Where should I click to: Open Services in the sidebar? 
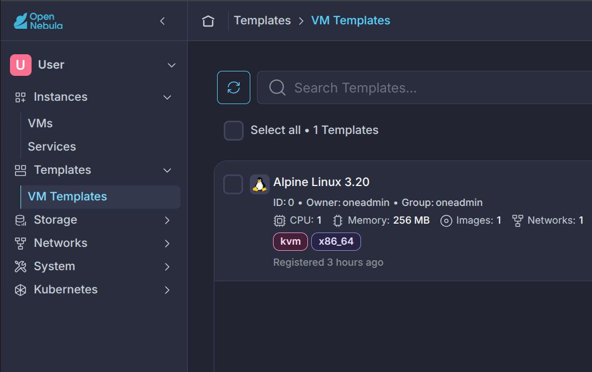[x=52, y=146]
